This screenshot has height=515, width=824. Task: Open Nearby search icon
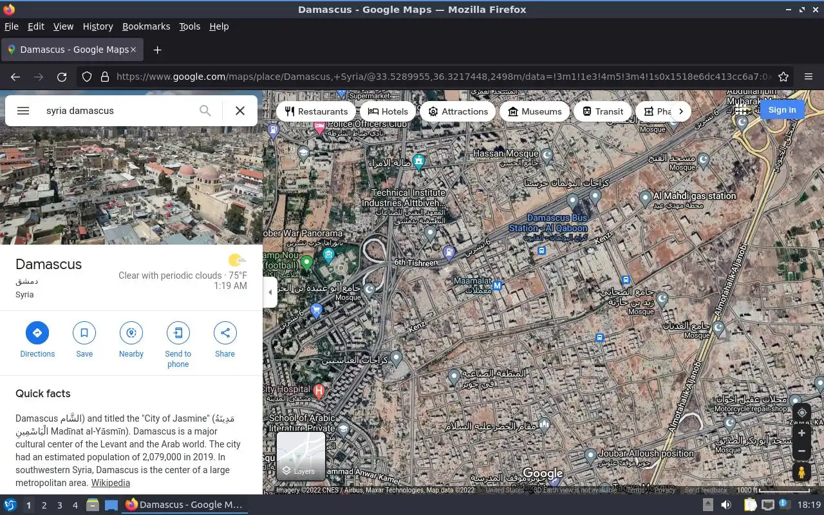coord(131,333)
